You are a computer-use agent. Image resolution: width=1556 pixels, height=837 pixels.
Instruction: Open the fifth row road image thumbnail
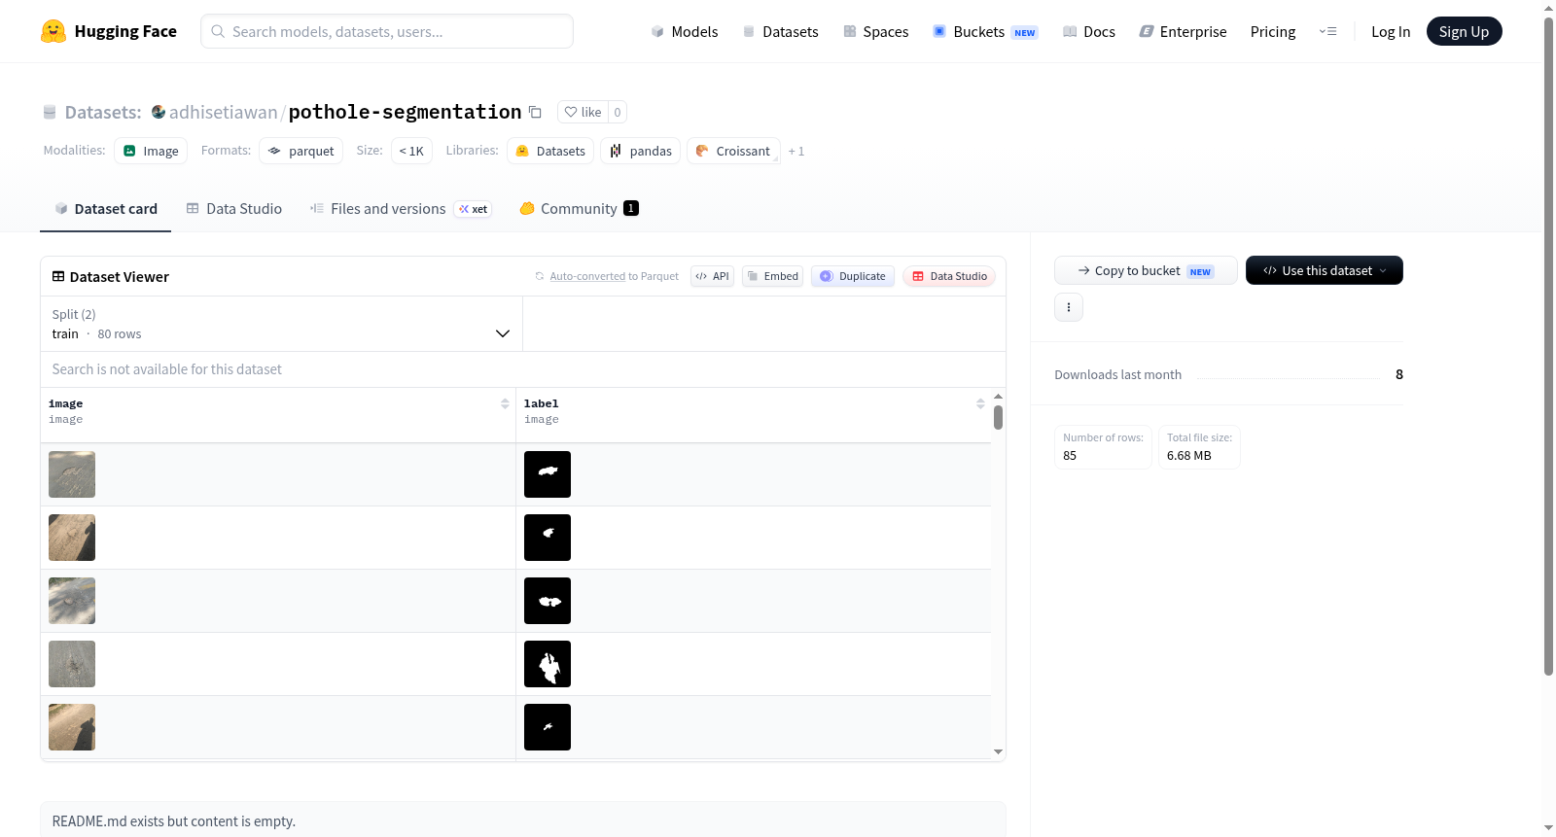pyautogui.click(x=72, y=727)
